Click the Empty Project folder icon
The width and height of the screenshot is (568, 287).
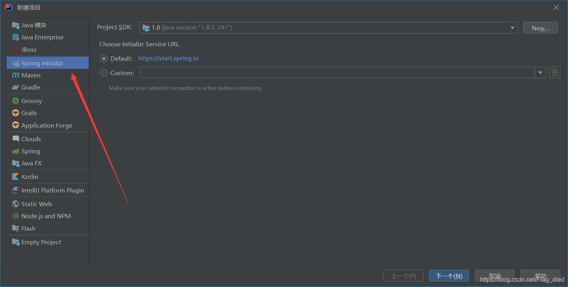pyautogui.click(x=16, y=242)
